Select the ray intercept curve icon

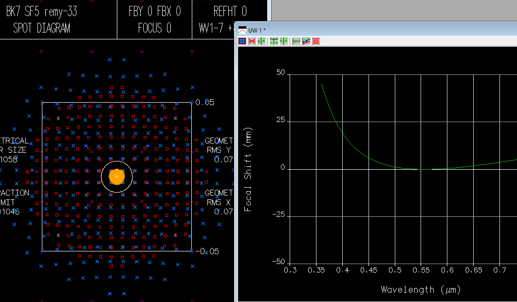261,41
